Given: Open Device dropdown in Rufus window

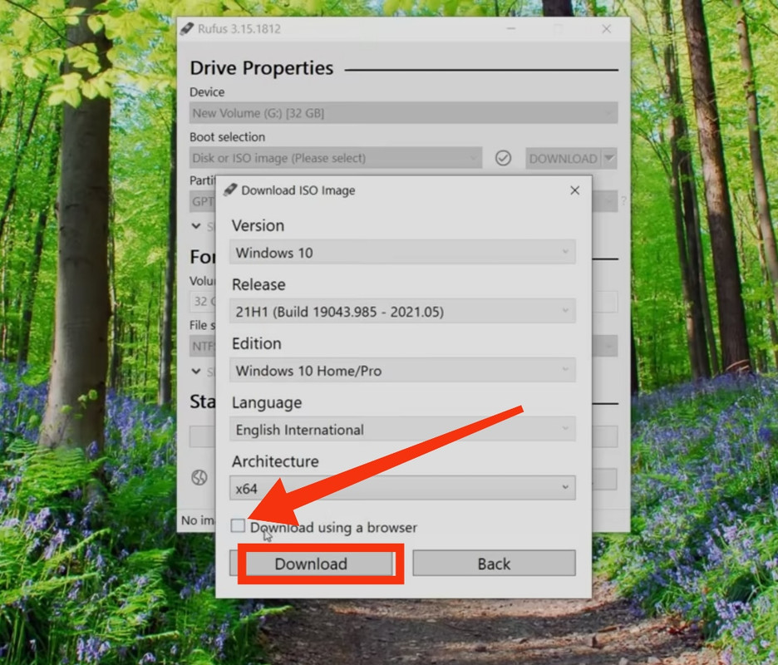Looking at the screenshot, I should point(403,113).
